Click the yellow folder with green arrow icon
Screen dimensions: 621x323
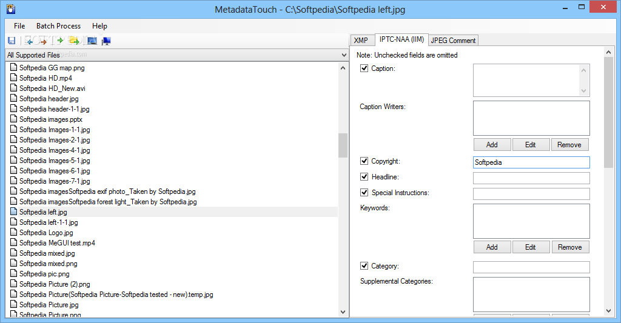(74, 41)
